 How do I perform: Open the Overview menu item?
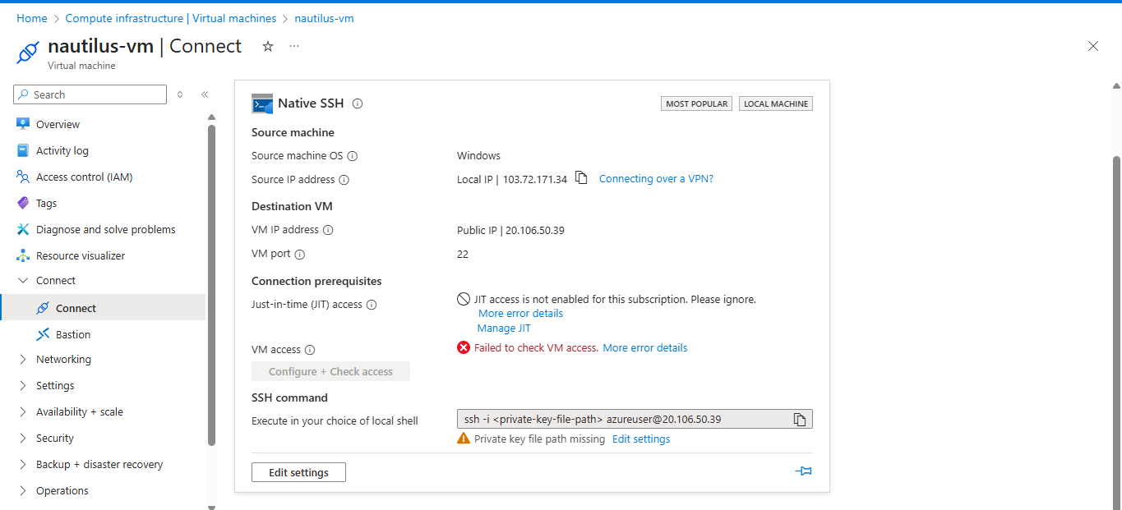pos(58,124)
